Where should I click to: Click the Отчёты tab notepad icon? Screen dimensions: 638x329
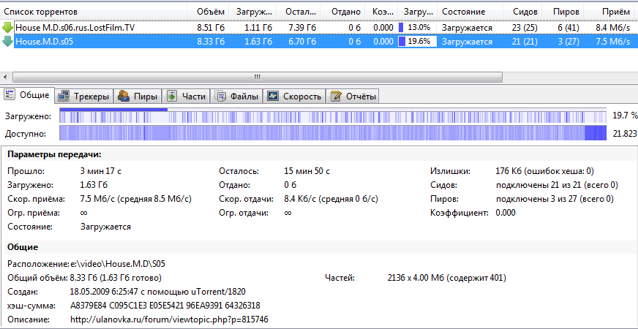click(x=336, y=97)
